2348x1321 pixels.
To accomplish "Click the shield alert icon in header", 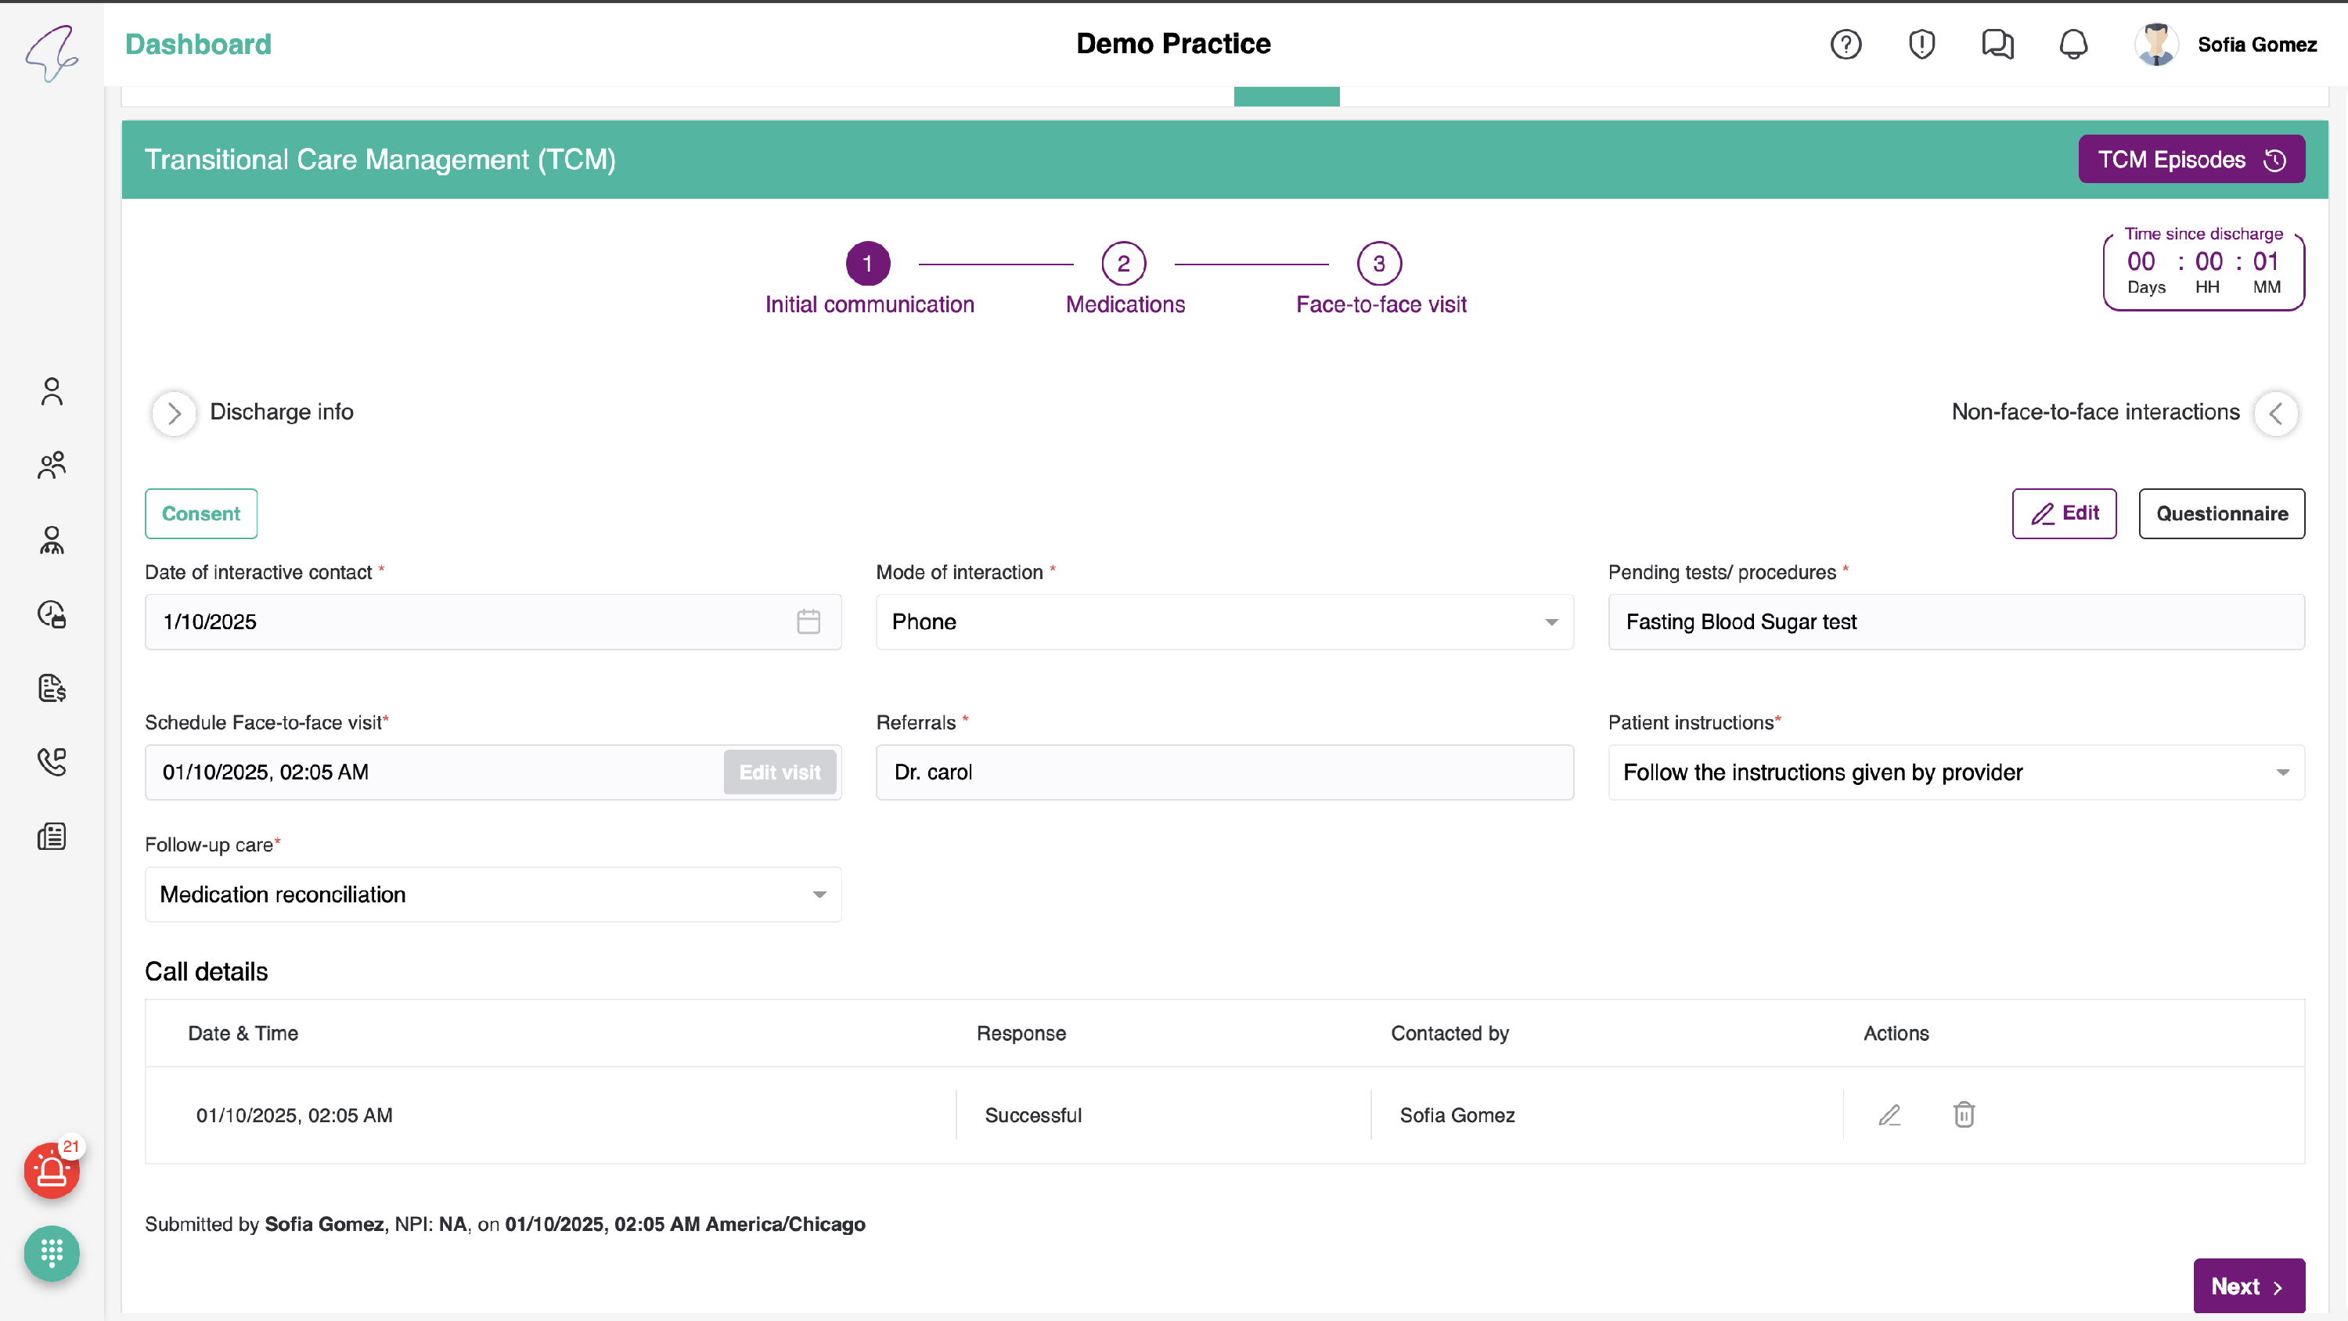I will pos(1921,44).
